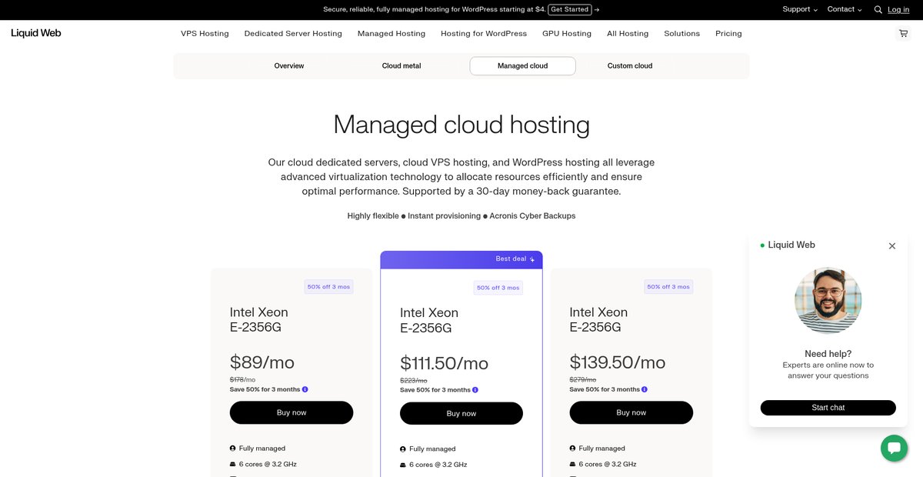The width and height of the screenshot is (923, 477).
Task: Click the Managed cloud hosting heading
Action: pyautogui.click(x=461, y=125)
